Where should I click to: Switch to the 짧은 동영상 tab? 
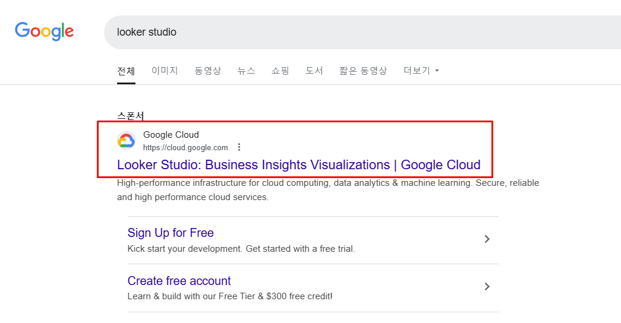coord(362,71)
